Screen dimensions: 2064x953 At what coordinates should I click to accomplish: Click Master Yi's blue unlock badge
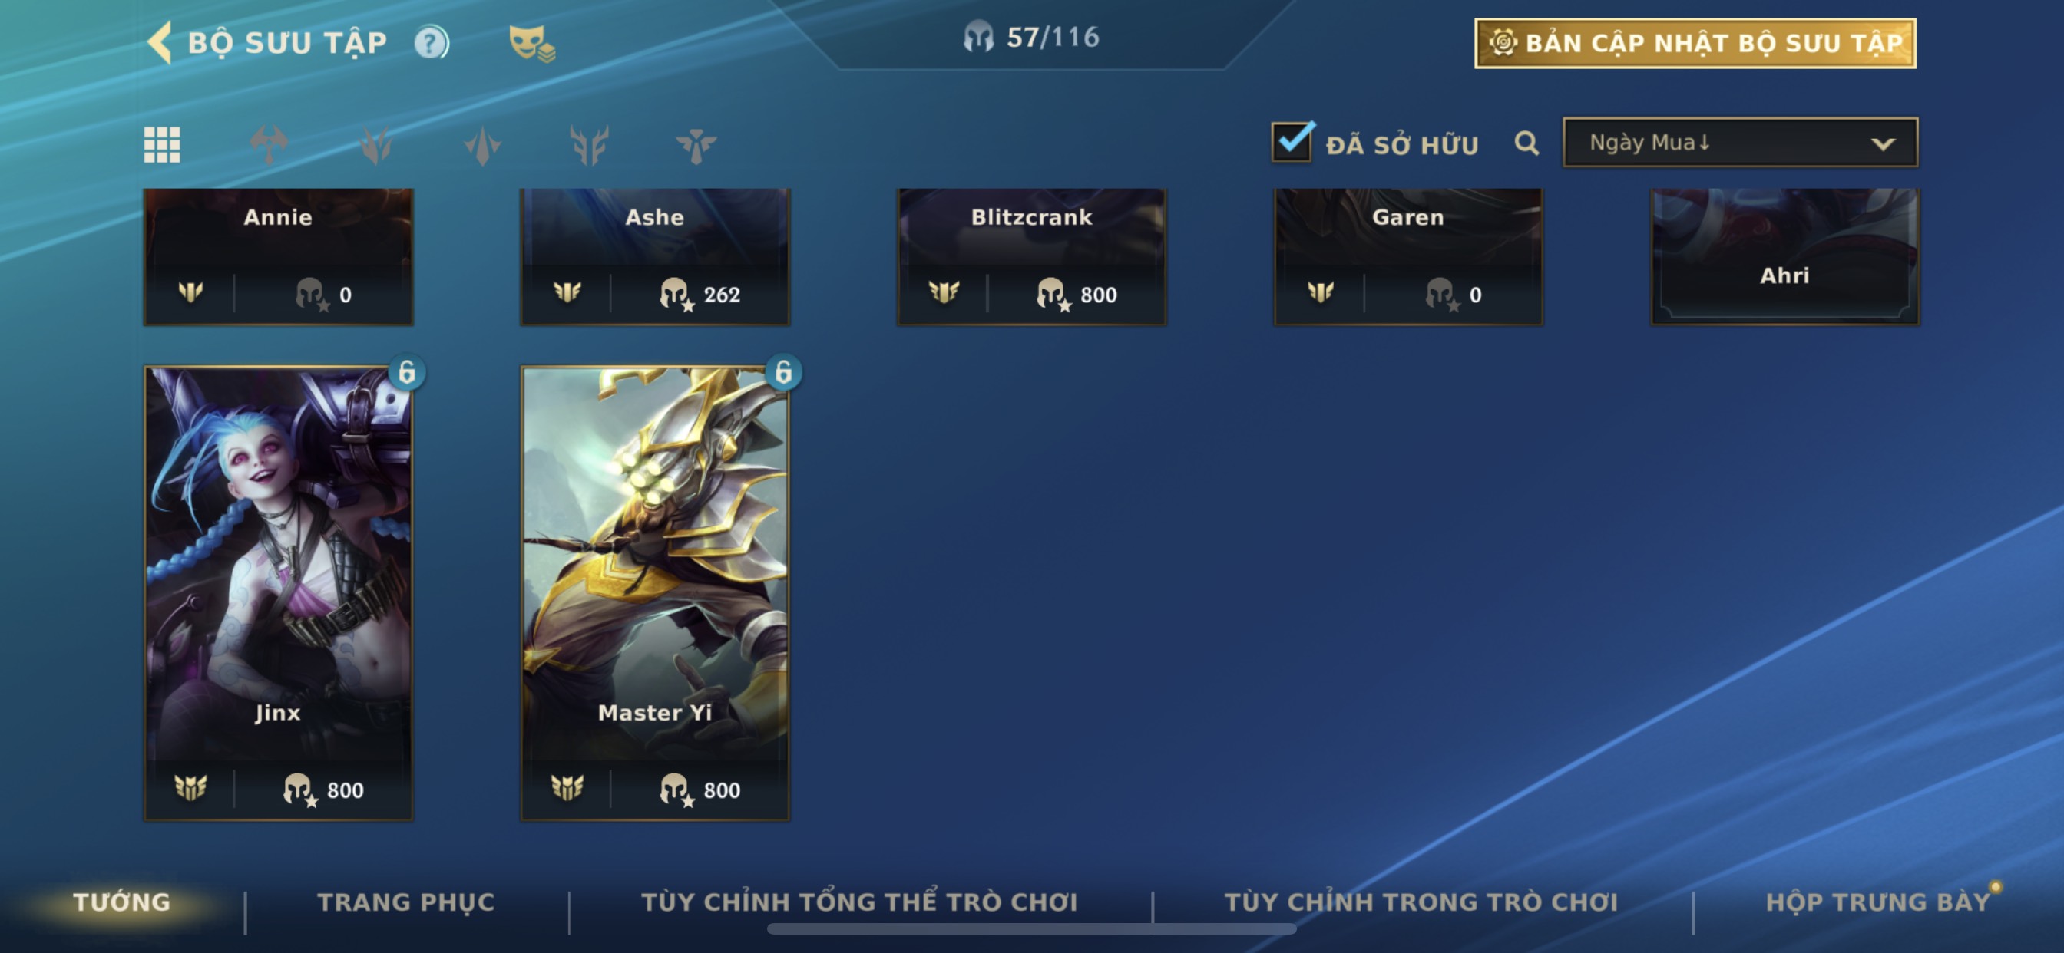[784, 372]
